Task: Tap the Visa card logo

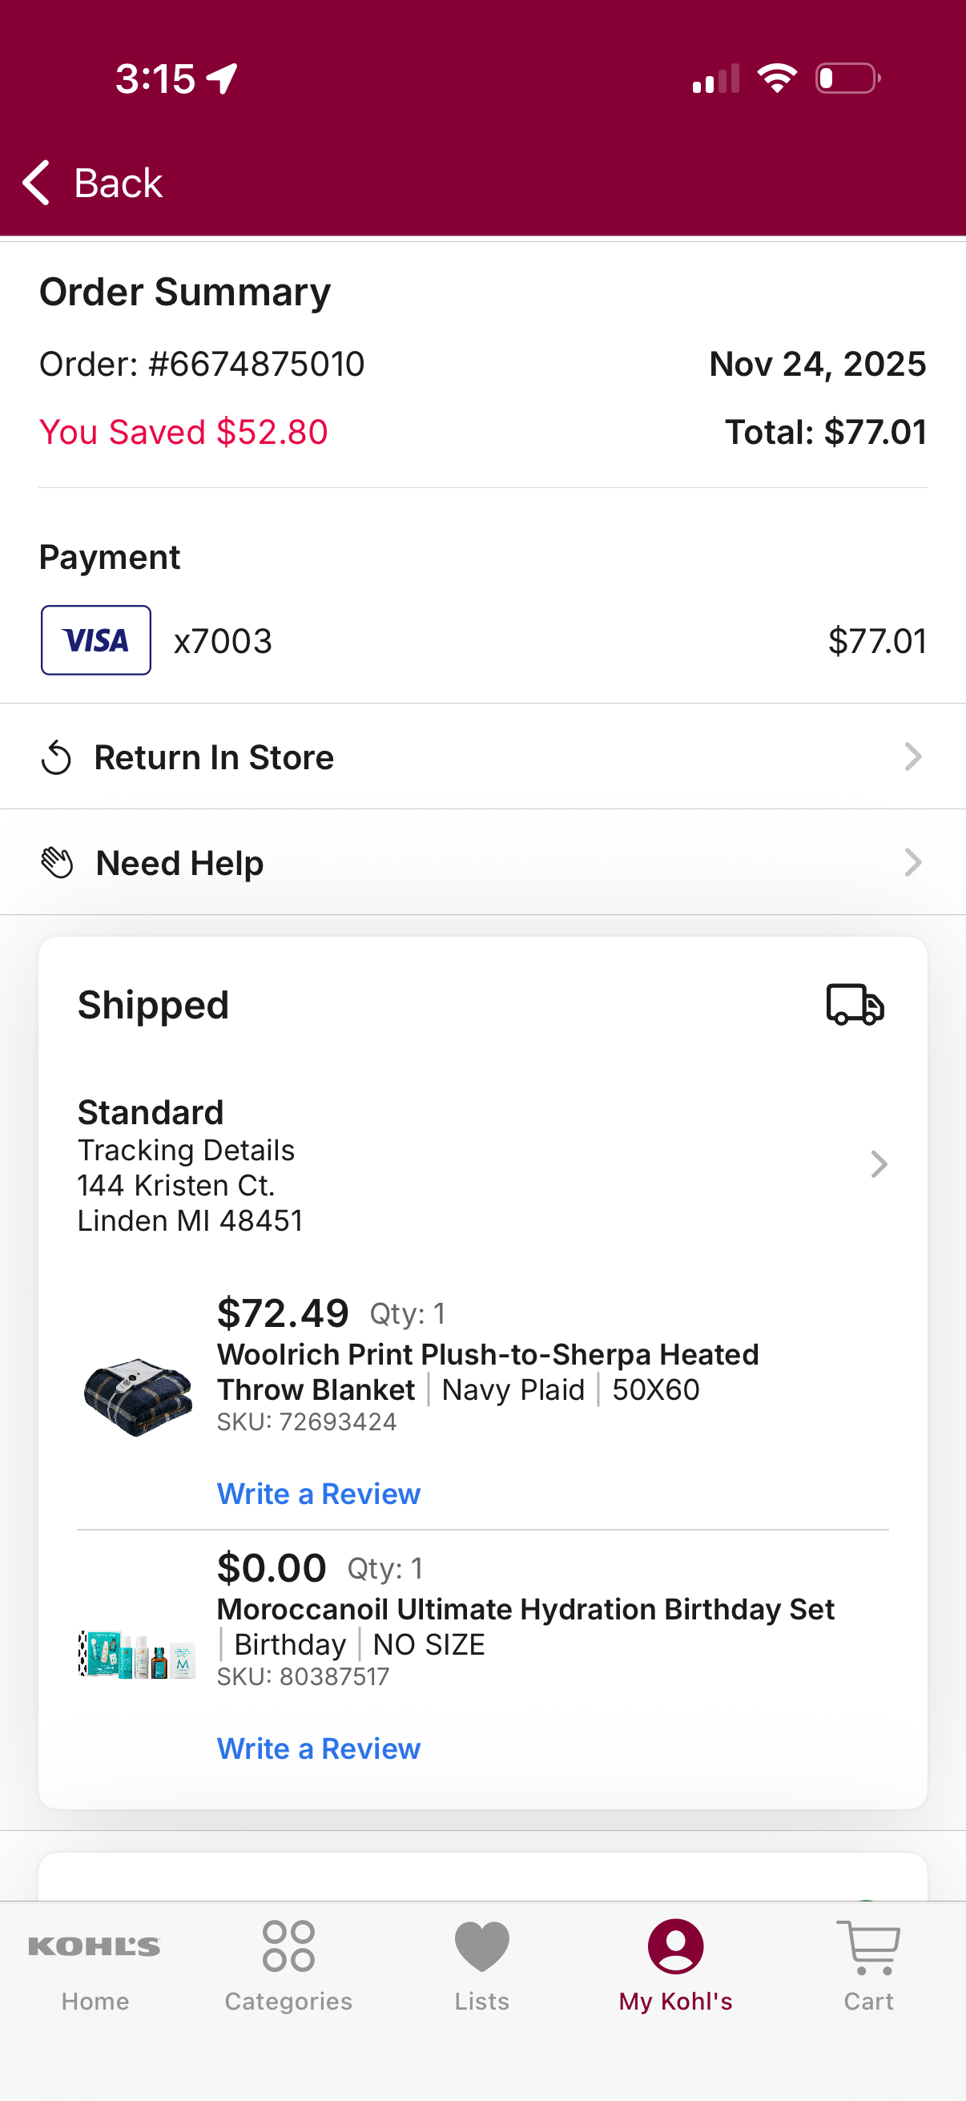Action: pyautogui.click(x=96, y=640)
